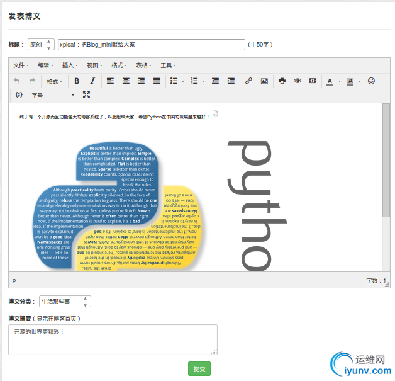
Task: Click the editor resize handle at bottom-right corner
Action: 387,285
